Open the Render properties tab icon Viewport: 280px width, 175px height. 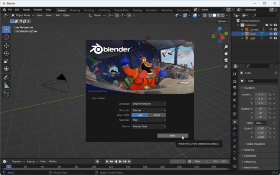[235, 81]
